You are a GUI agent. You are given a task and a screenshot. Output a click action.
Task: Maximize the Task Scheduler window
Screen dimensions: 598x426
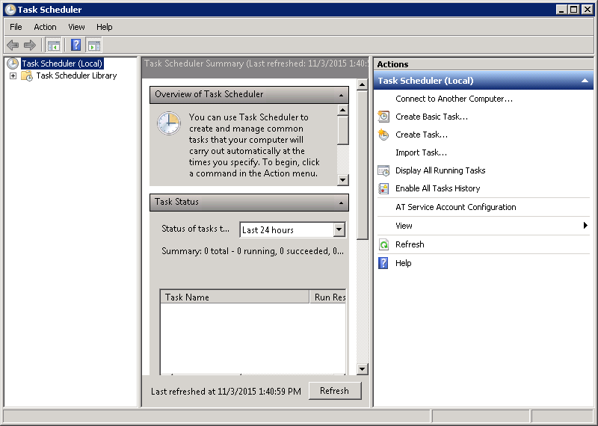pyautogui.click(x=573, y=10)
